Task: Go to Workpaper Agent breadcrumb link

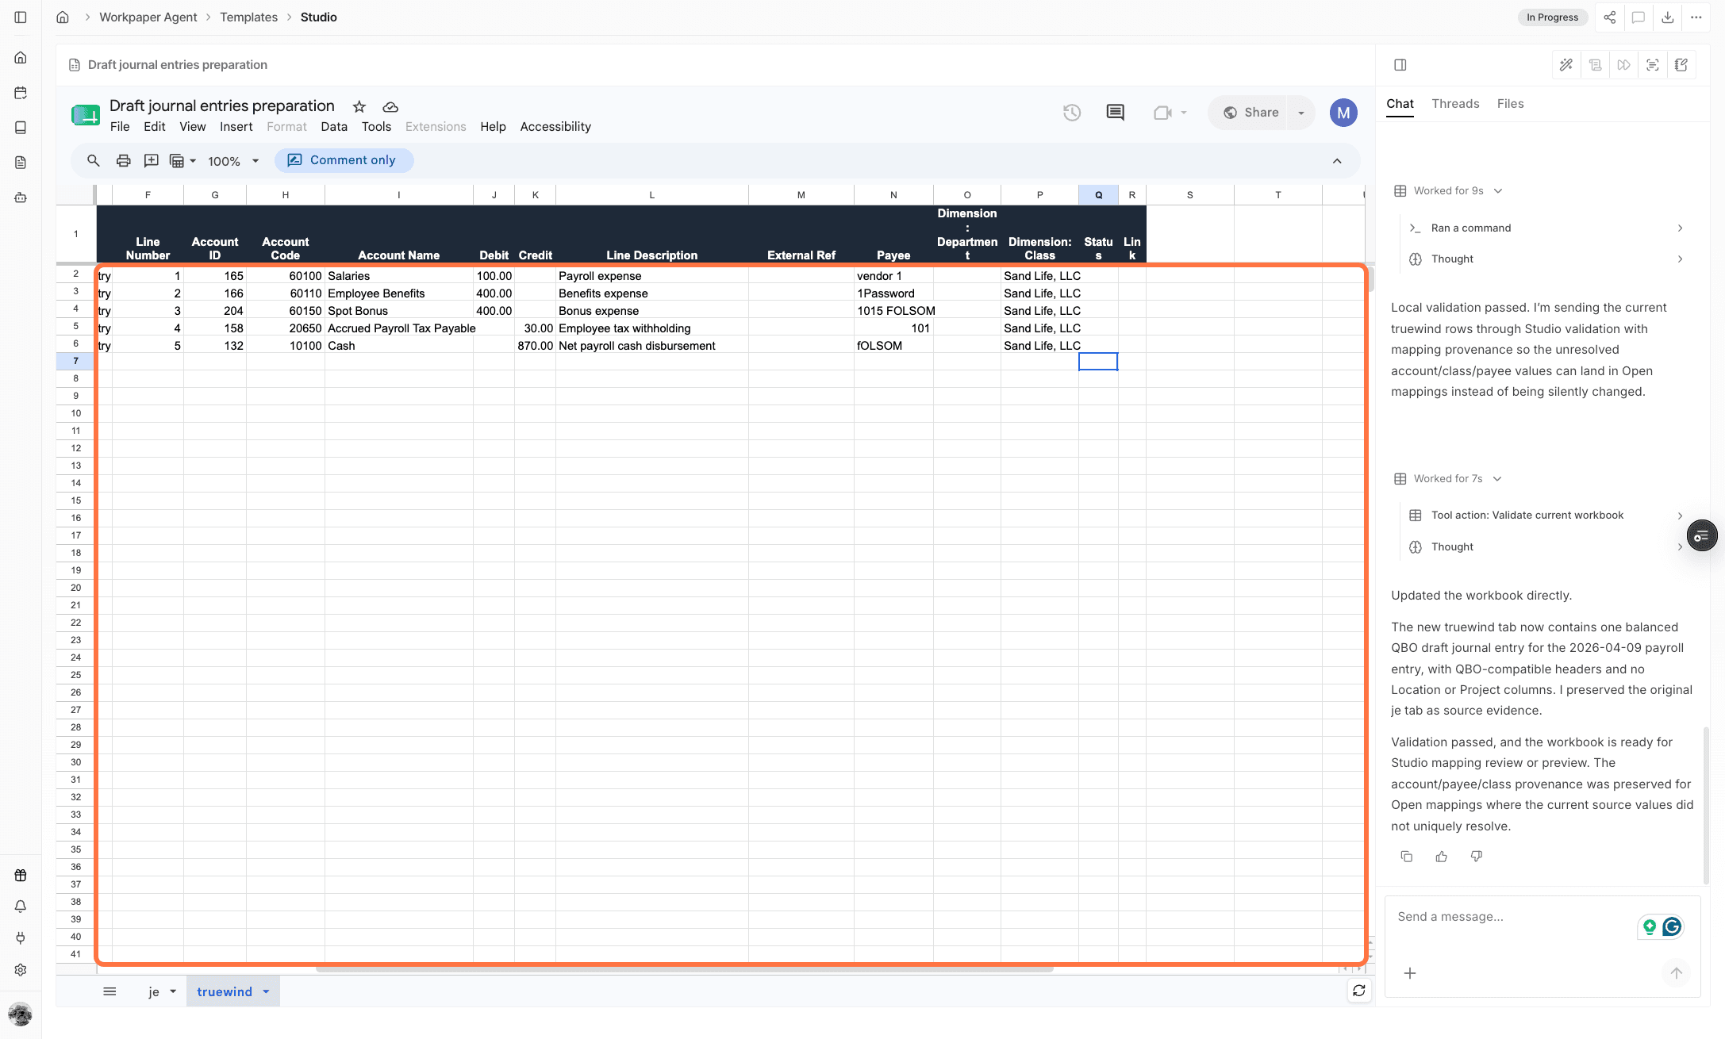Action: click(x=148, y=17)
